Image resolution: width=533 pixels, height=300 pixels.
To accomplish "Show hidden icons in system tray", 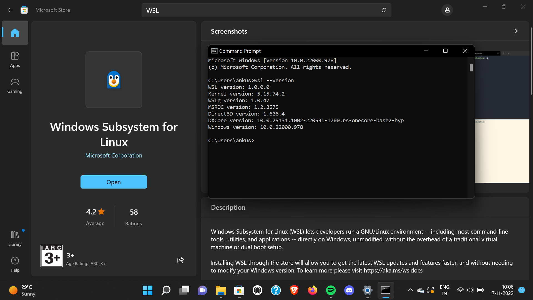I will pos(410,290).
